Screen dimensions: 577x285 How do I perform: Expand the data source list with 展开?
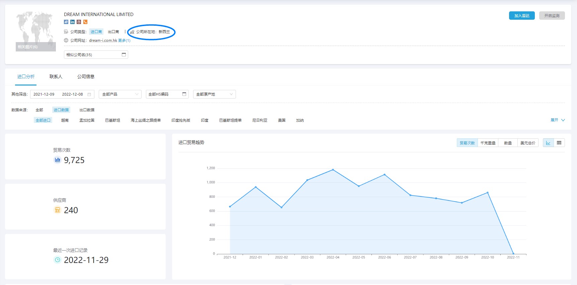click(x=558, y=120)
